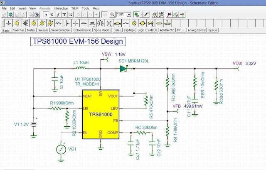Switch to the Gates tab

pyautogui.click(x=117, y=30)
